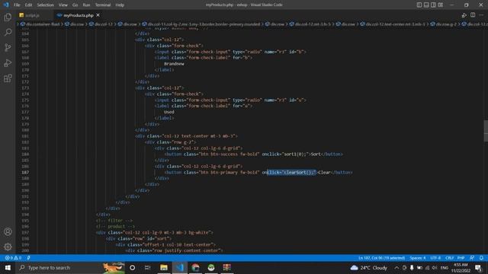
Task: Toggle the bottom panel layout icon
Action: [426, 5]
